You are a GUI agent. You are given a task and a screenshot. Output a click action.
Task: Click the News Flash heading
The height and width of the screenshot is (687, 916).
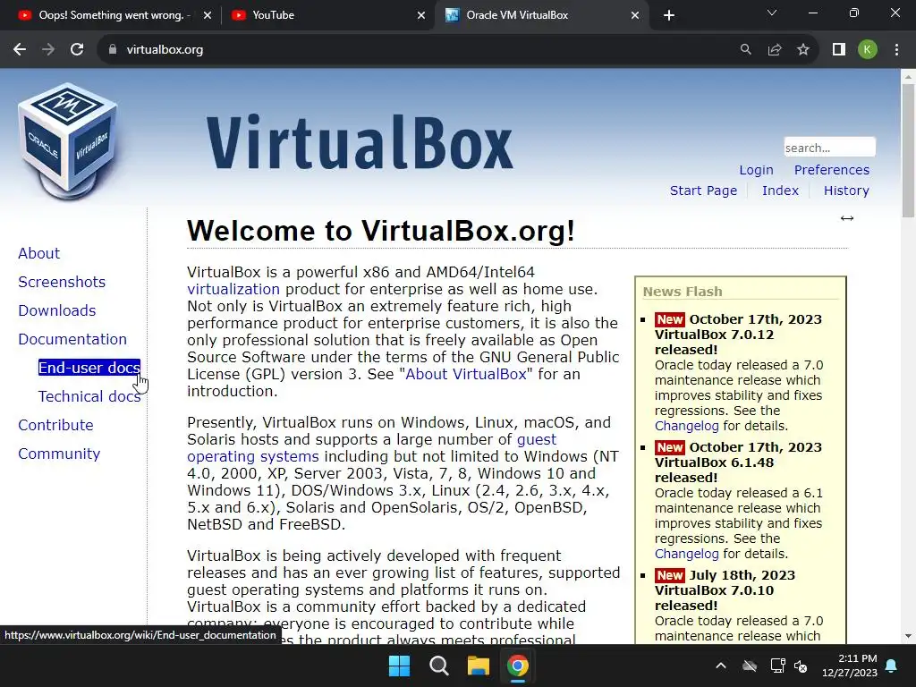tap(683, 292)
